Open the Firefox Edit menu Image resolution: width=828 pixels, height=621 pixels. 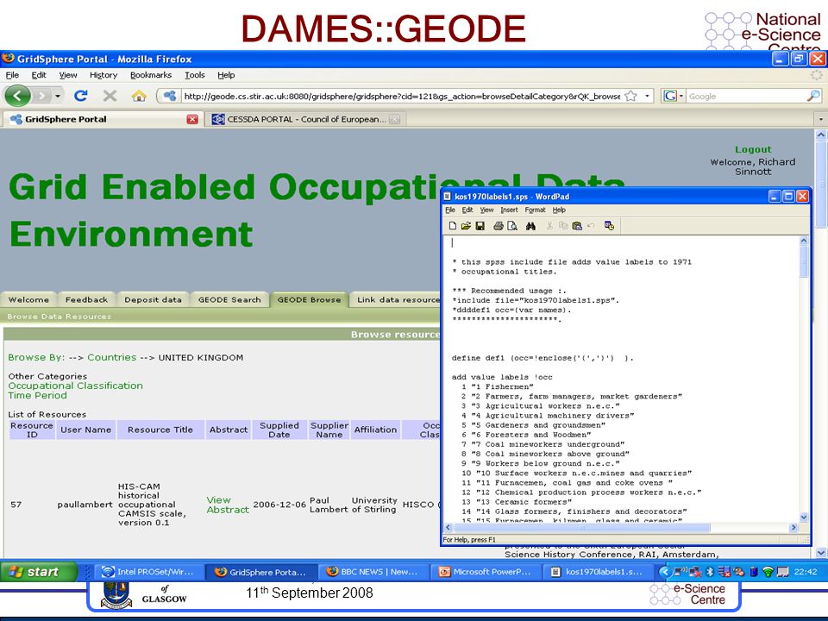point(39,75)
